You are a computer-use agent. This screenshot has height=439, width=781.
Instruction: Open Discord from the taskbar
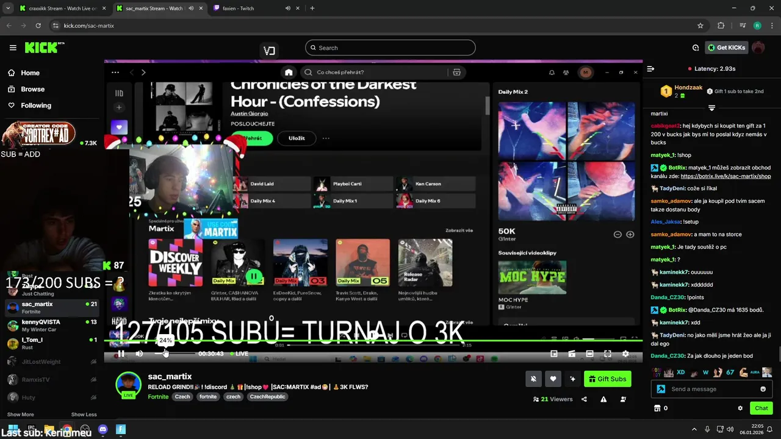[103, 430]
